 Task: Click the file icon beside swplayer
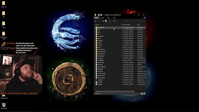click(x=96, y=84)
